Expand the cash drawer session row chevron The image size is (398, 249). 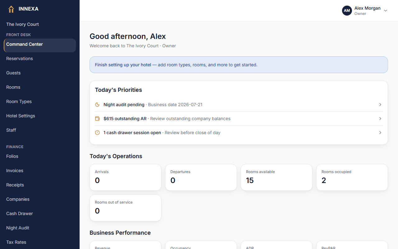[380, 133]
